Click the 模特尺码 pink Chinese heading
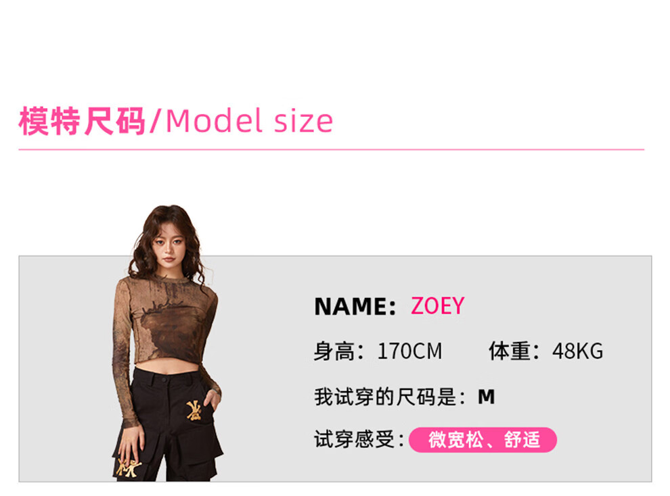Screen dimensions: 670x496 pos(82,122)
